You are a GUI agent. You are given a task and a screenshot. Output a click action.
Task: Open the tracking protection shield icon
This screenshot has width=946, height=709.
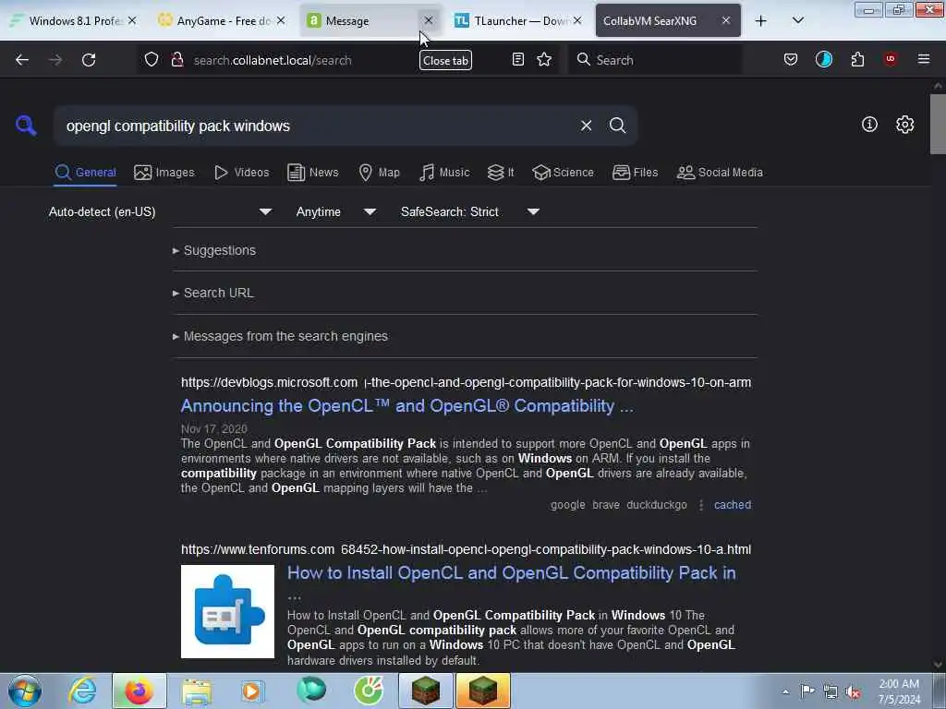152,60
